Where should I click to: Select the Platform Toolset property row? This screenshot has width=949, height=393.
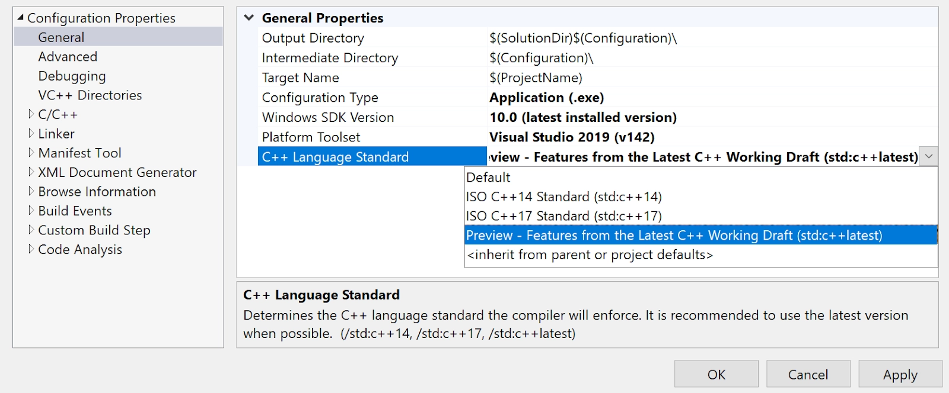(598, 137)
